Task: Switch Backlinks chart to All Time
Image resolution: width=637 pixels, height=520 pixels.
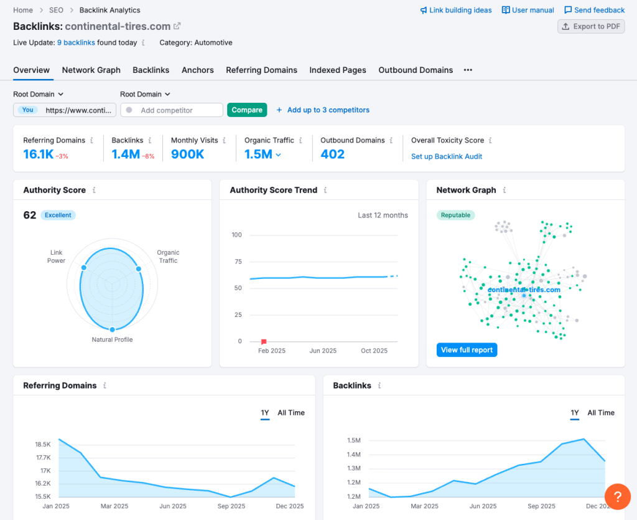Action: click(600, 413)
